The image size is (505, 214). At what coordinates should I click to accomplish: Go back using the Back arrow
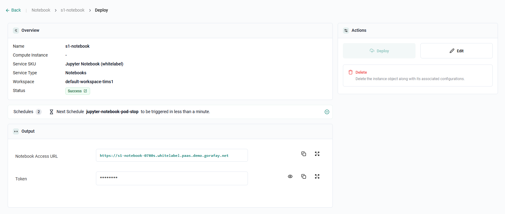click(x=13, y=10)
